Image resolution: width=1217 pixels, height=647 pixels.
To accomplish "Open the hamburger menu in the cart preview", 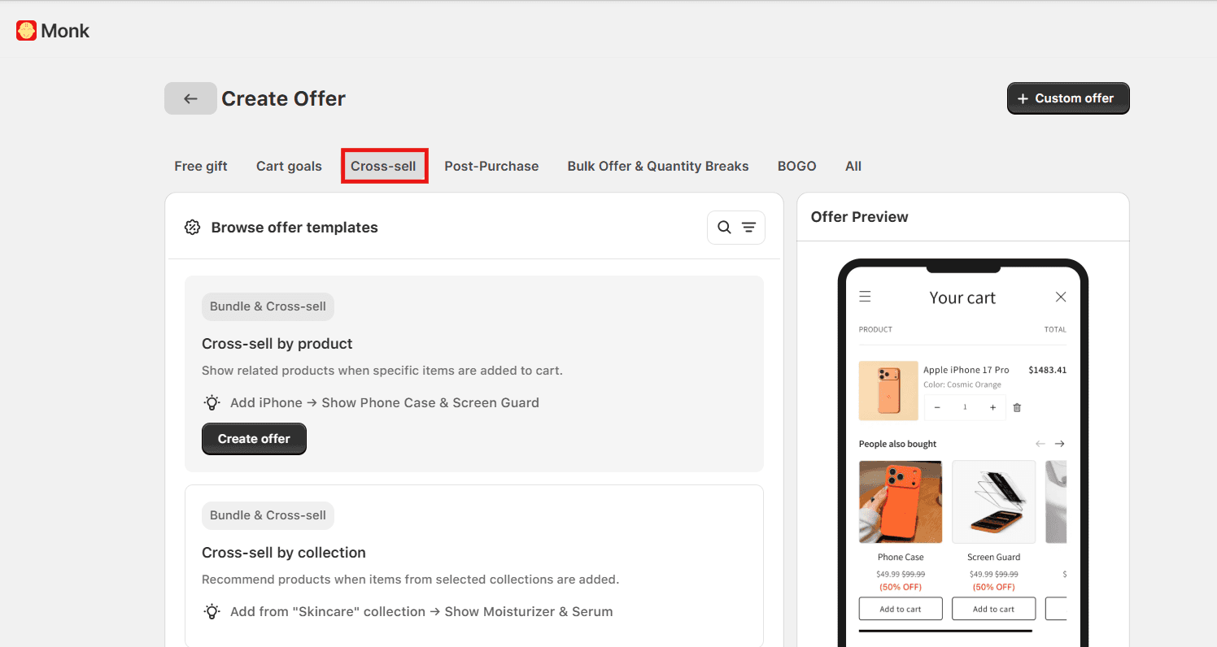I will (x=865, y=297).
